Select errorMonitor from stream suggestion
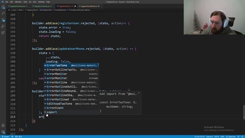Viewport: 245px width, 138px height. 71,78
